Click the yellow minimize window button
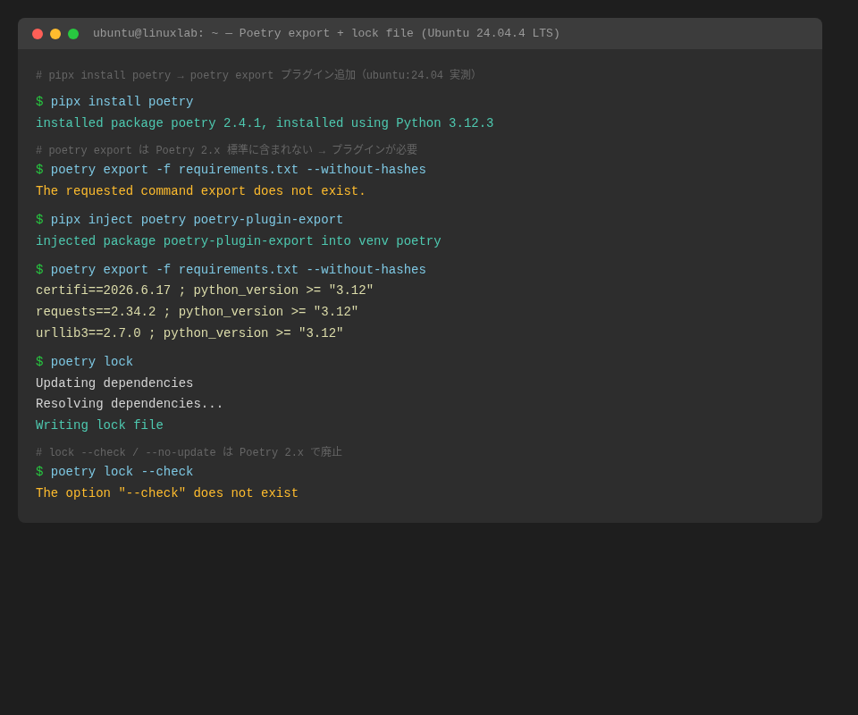 (x=55, y=34)
